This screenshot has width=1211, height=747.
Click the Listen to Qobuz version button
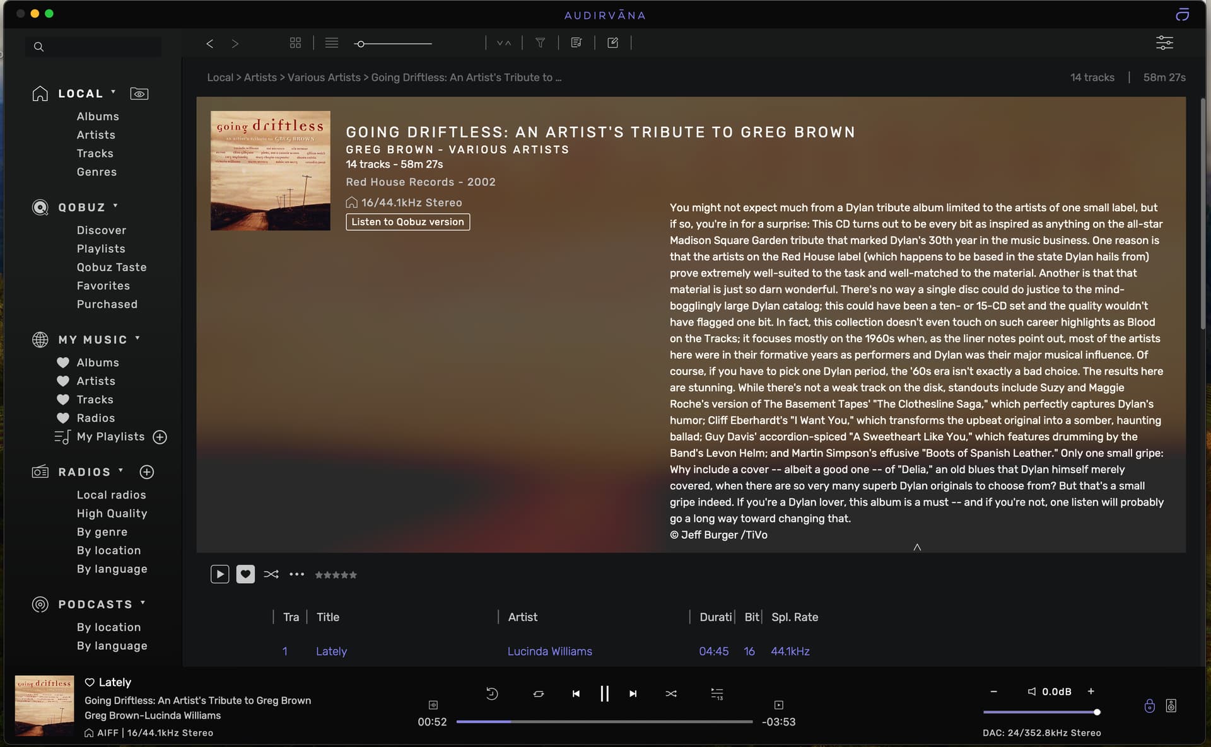[407, 222]
